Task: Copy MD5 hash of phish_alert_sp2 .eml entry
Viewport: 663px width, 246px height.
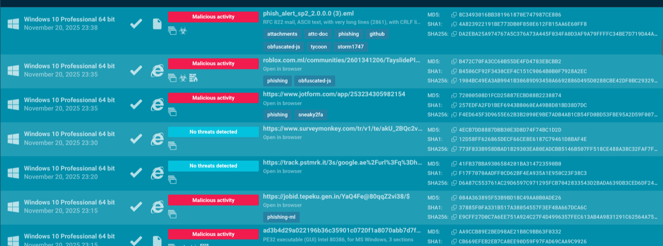Action: (454, 15)
